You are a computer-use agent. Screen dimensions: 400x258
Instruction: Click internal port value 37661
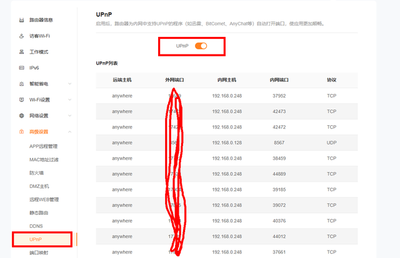[x=279, y=252]
